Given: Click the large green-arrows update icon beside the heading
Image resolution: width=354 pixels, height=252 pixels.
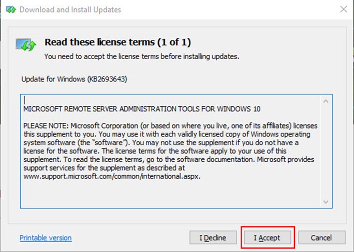Looking at the screenshot, I should tap(26, 45).
